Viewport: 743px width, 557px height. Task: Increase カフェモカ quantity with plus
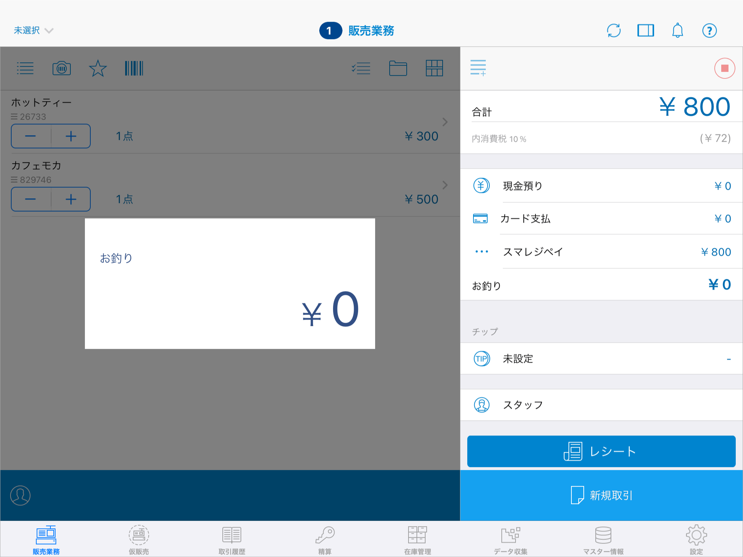(71, 199)
